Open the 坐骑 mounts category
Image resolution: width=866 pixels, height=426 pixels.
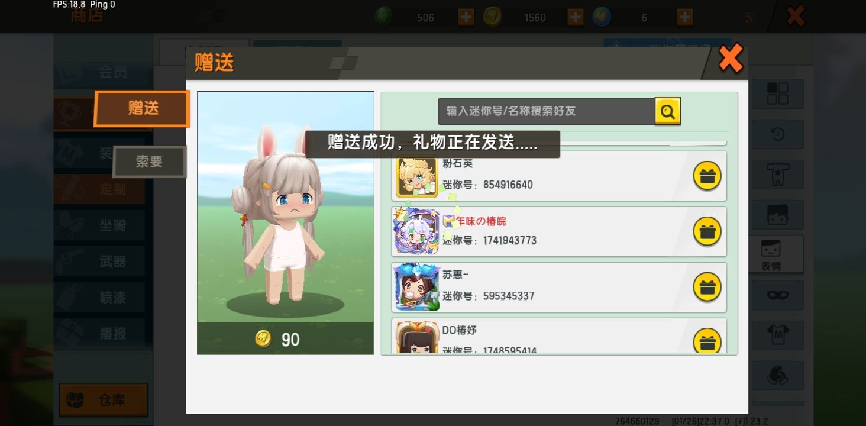pyautogui.click(x=99, y=225)
